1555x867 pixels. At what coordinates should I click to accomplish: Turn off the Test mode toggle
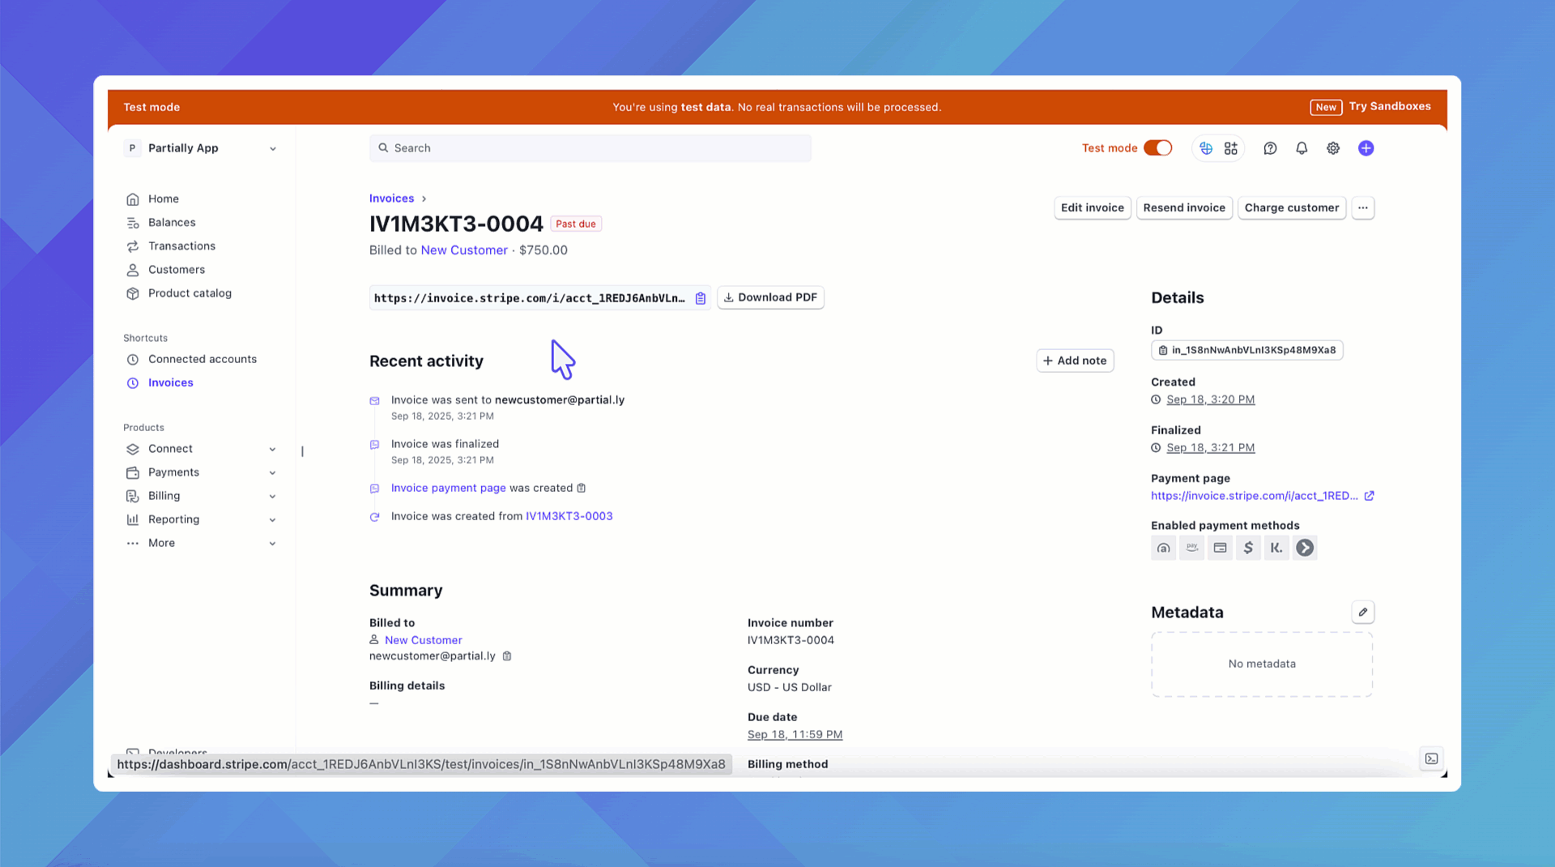click(x=1157, y=148)
